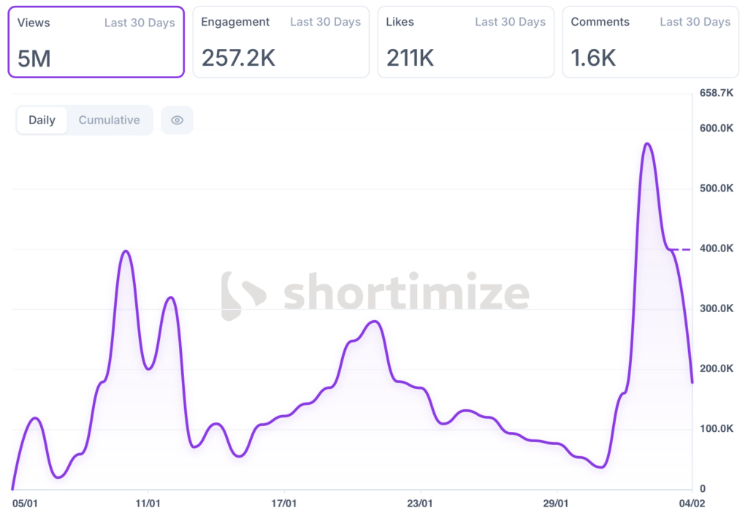Open the Comments metric card

[651, 42]
